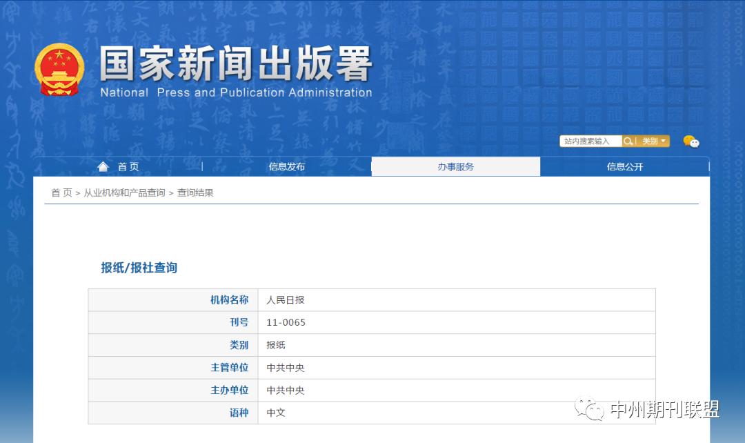The width and height of the screenshot is (745, 443).
Task: Switch to the 信息公开 tab
Action: click(624, 166)
